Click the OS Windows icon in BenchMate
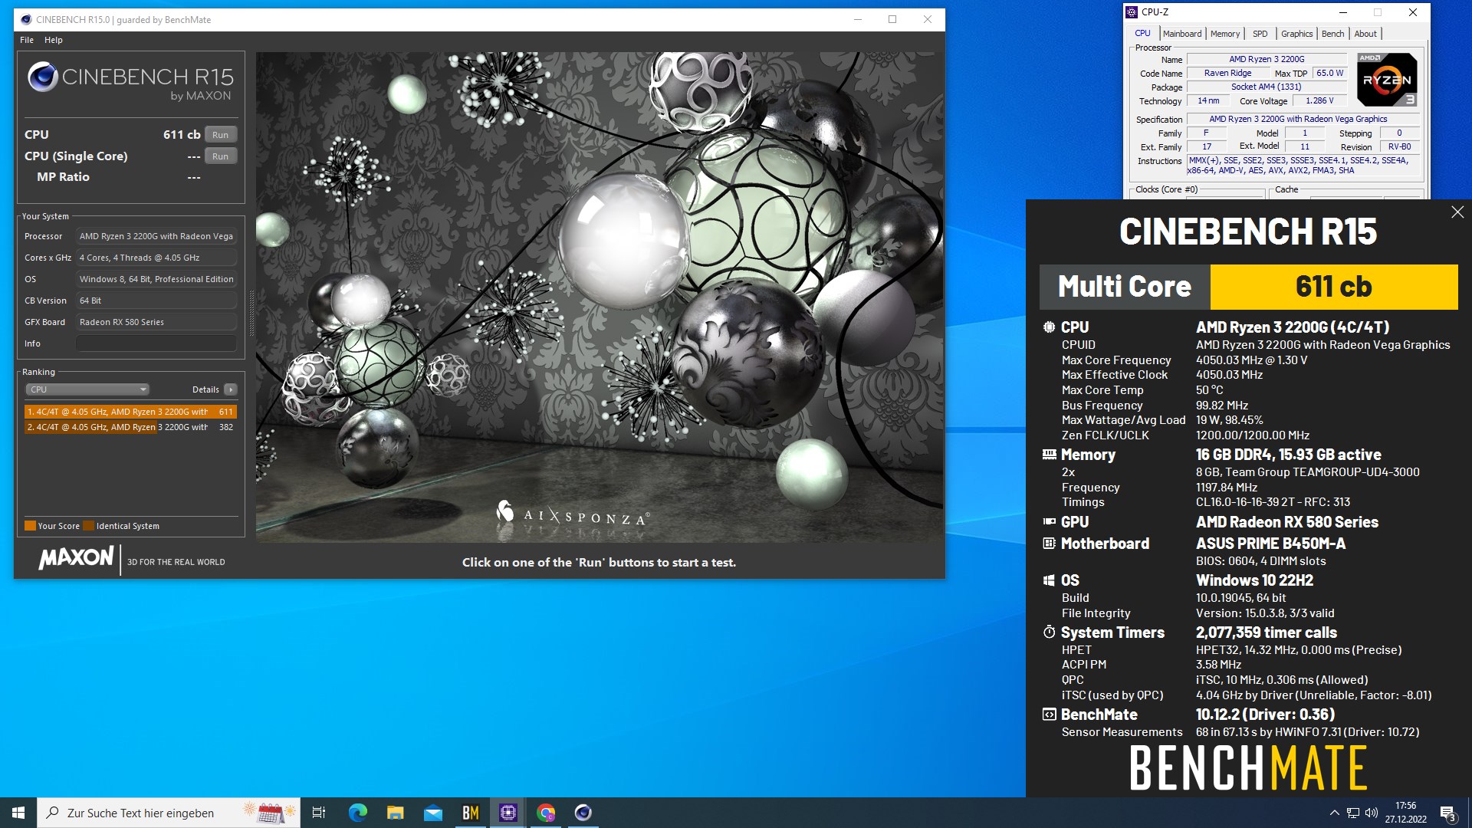The image size is (1472, 828). pyautogui.click(x=1049, y=580)
